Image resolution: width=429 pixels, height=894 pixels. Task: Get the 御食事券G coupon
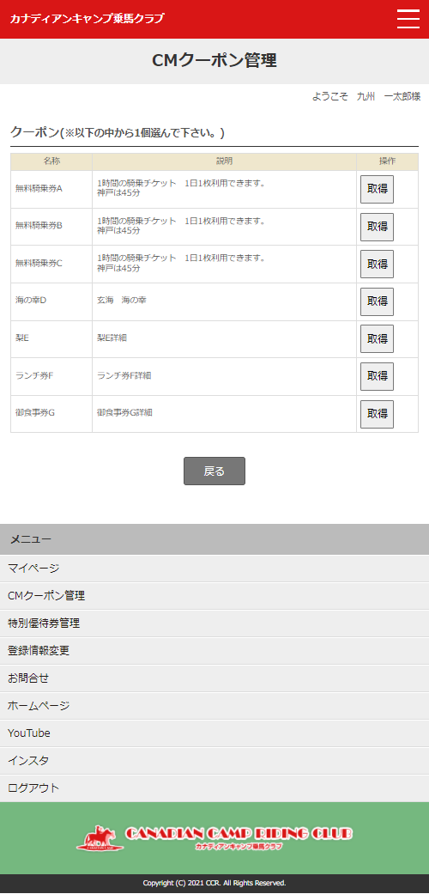click(x=378, y=414)
